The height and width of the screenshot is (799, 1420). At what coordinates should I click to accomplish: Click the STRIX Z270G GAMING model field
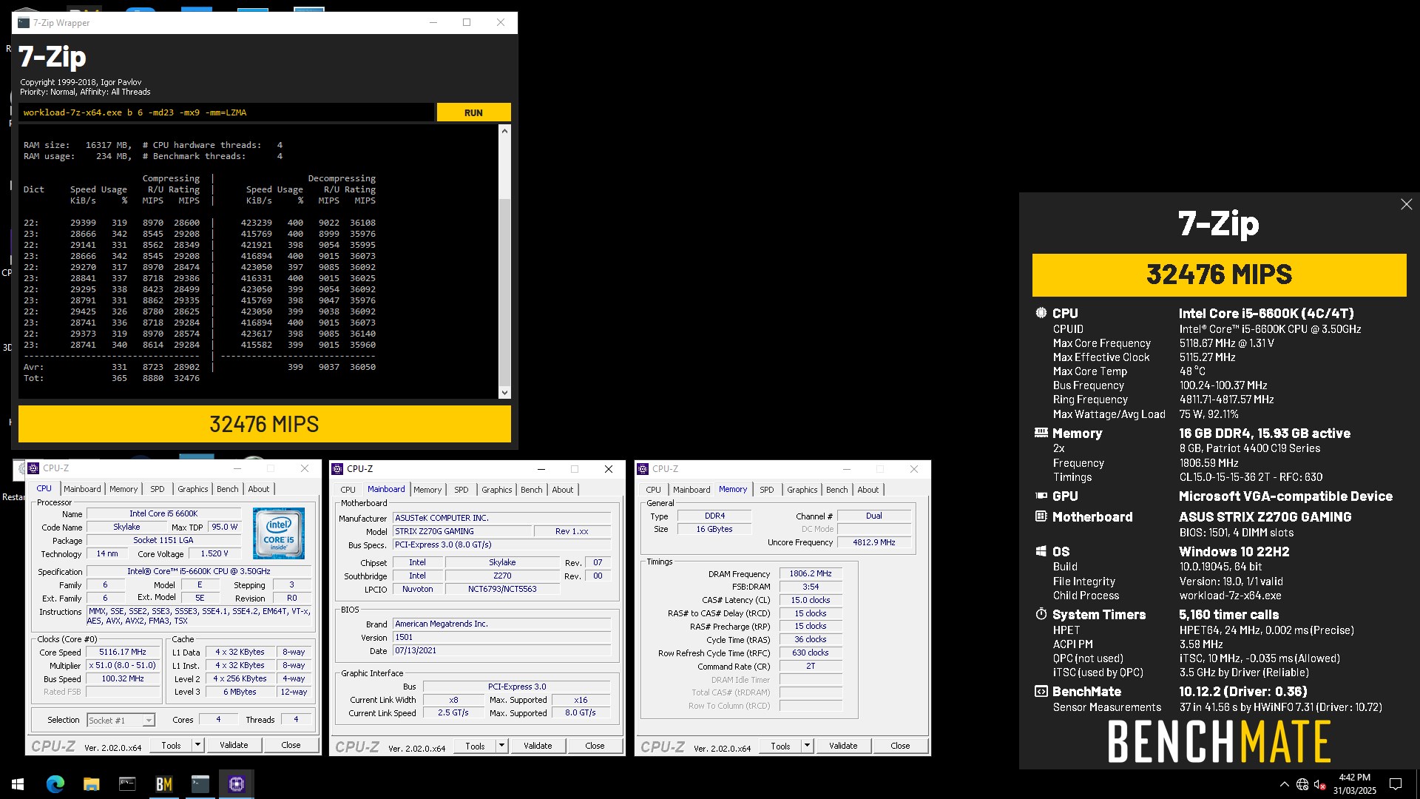click(x=462, y=531)
